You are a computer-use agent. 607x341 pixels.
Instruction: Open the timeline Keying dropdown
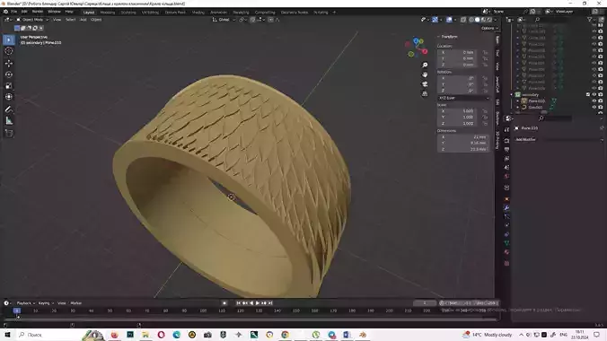(45, 303)
